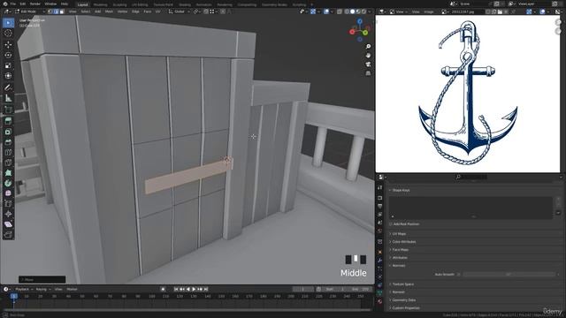566x318 pixels.
Task: Select the Knife tool
Action: coord(8,163)
